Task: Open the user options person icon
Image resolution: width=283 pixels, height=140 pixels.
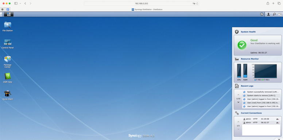Action: coord(268,14)
